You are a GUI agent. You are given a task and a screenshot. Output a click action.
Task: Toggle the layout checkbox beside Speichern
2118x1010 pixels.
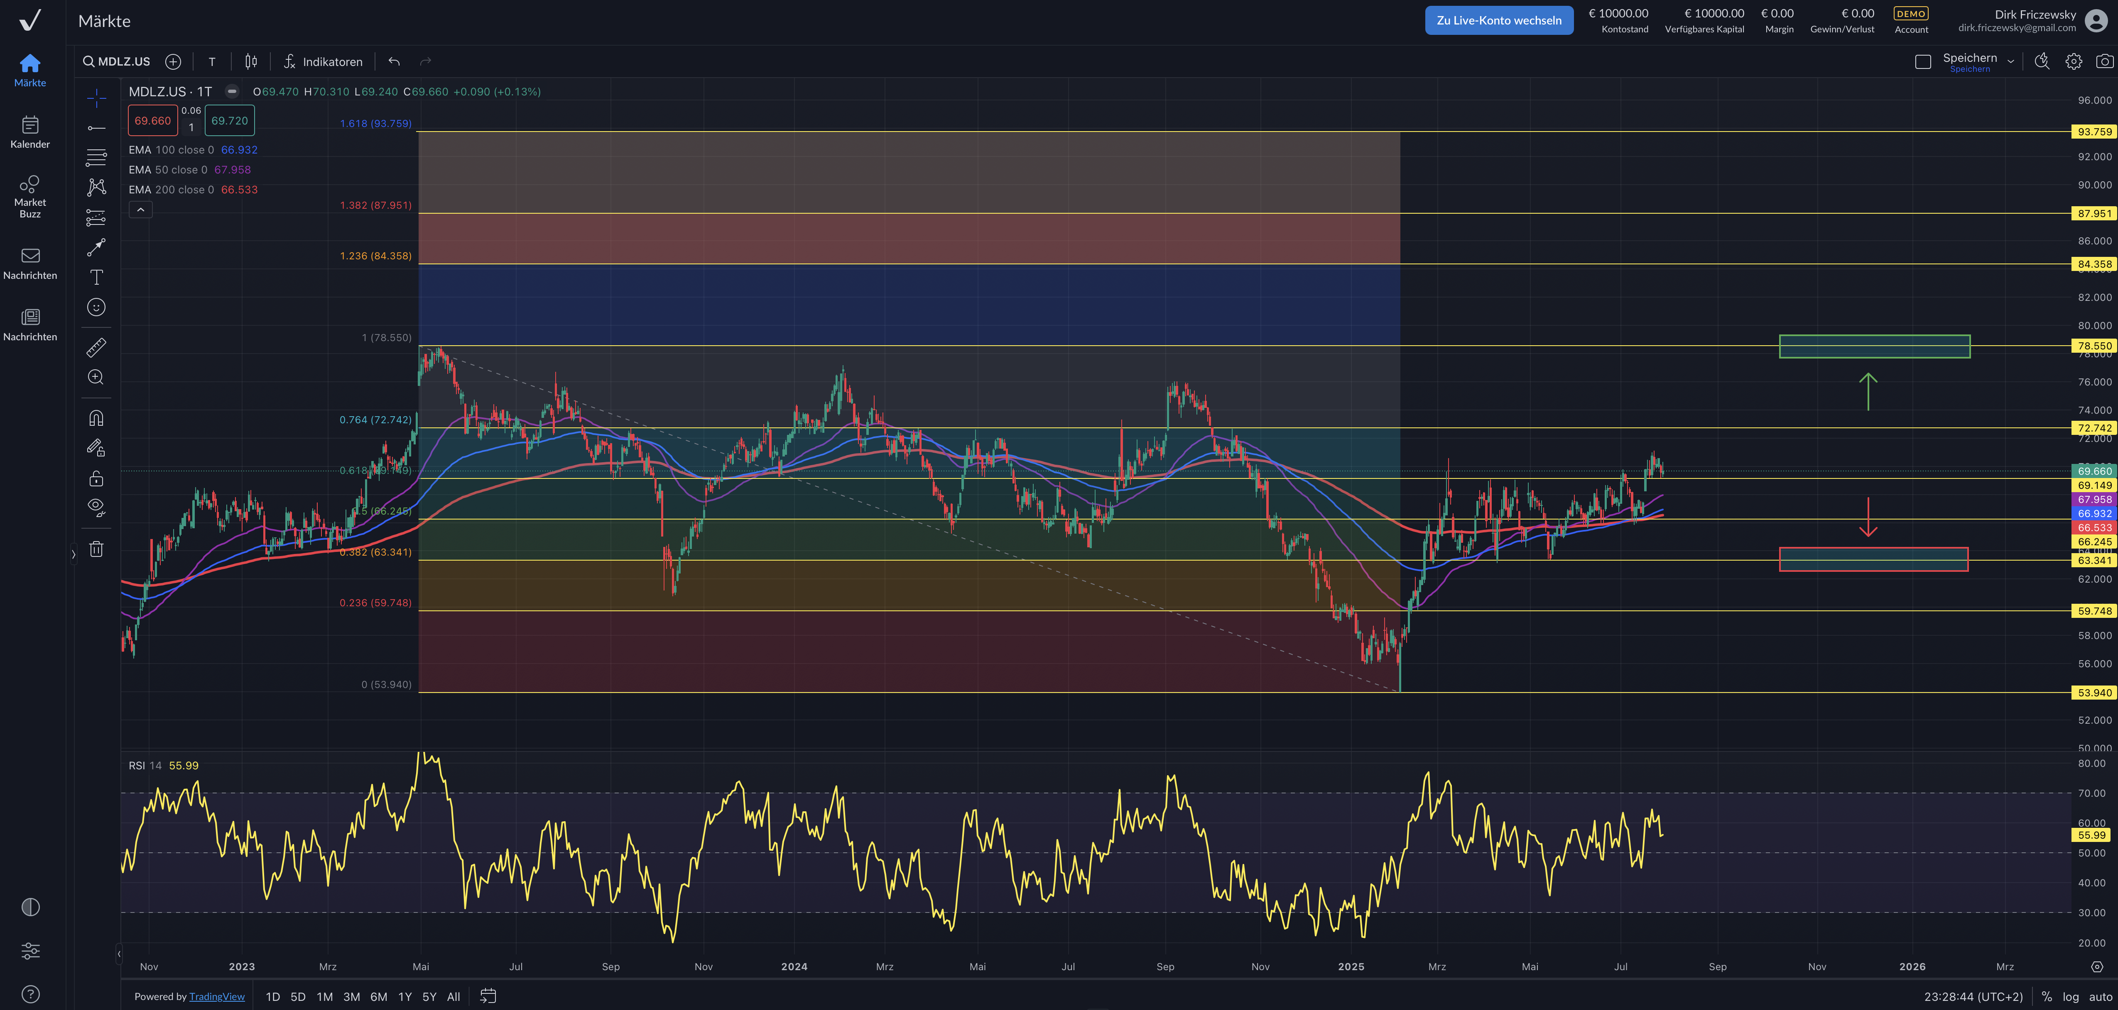point(1922,62)
